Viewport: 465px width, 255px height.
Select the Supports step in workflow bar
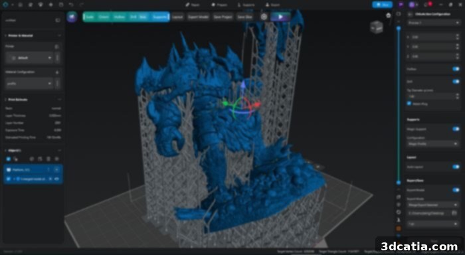[x=160, y=17]
